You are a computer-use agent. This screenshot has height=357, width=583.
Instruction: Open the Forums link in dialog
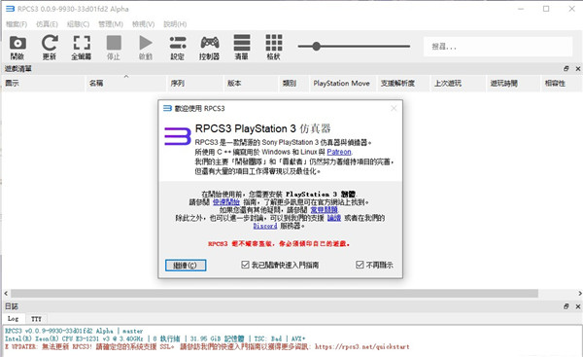[334, 218]
